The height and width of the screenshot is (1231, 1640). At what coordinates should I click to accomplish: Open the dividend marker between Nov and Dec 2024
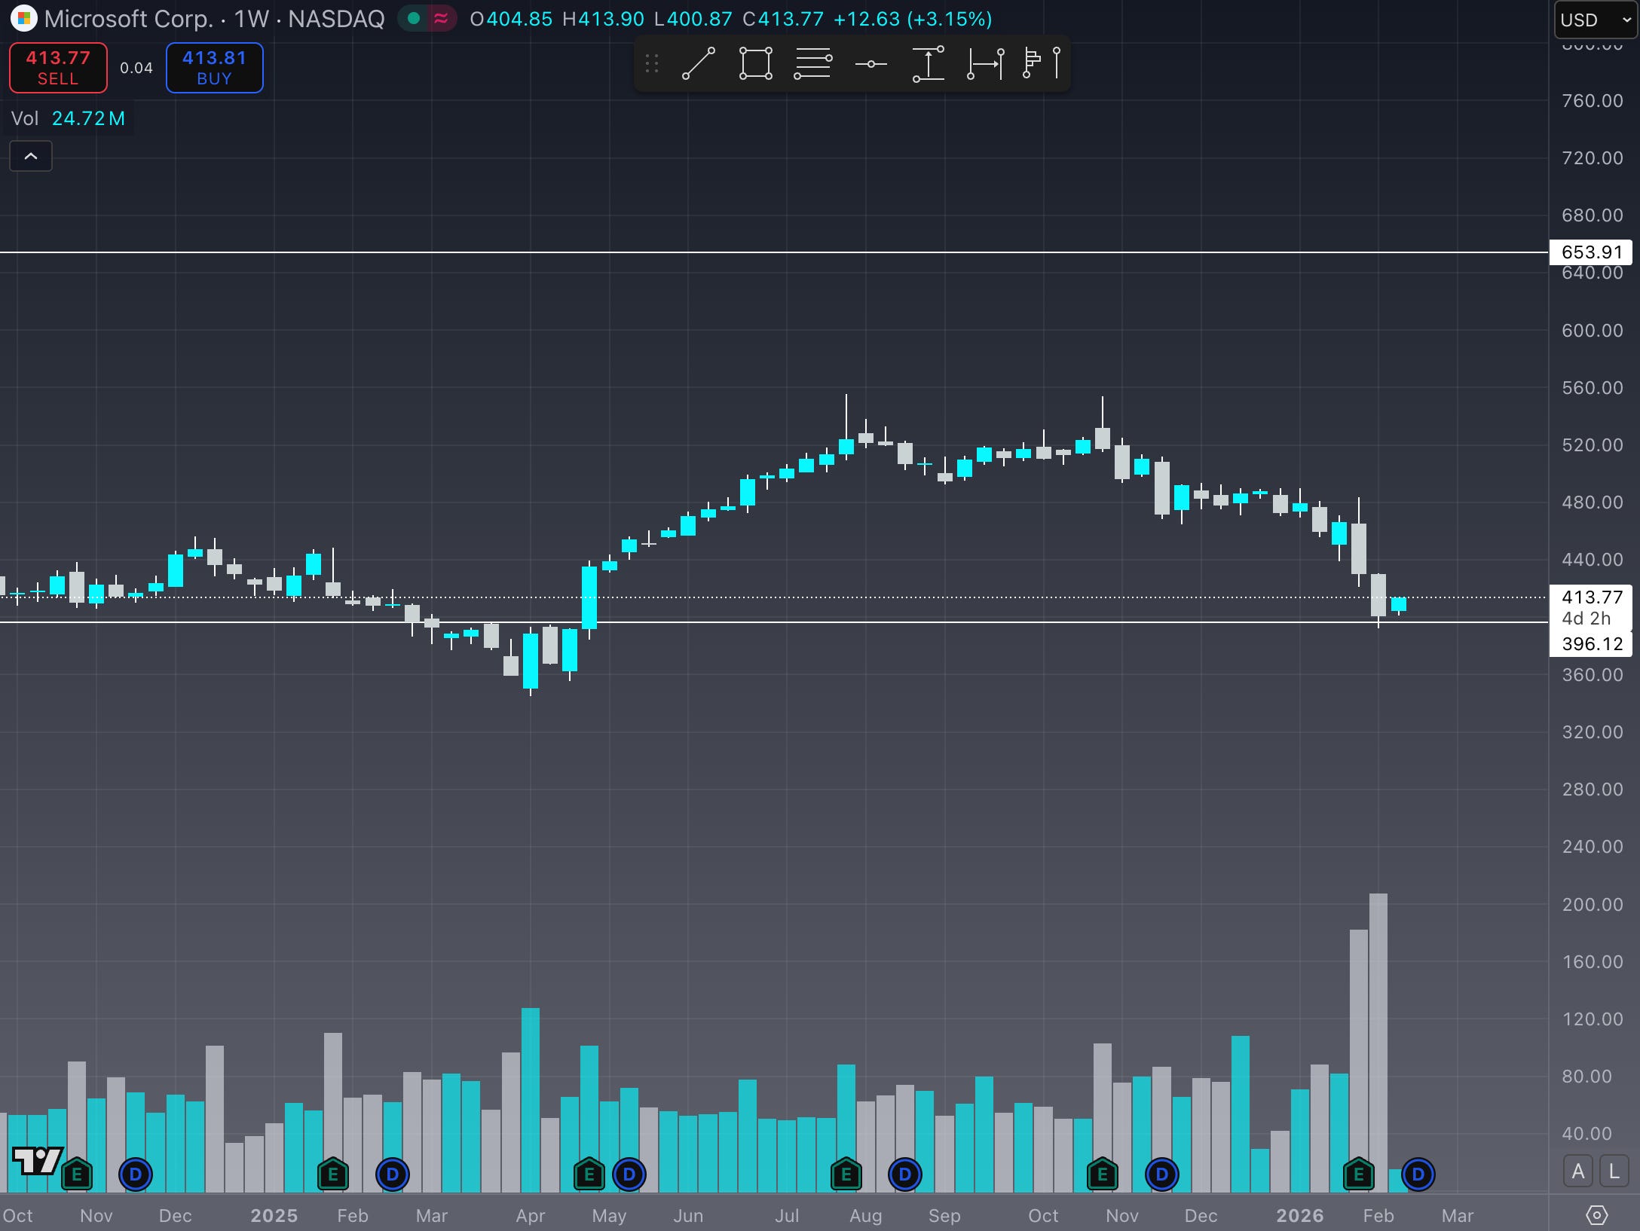136,1174
